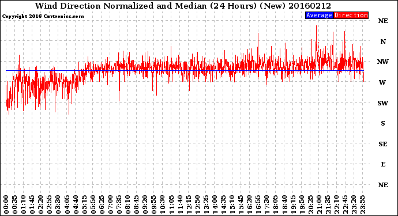Click the 15:45 time axis label
Screen dimensions: 398x216
(241, 204)
